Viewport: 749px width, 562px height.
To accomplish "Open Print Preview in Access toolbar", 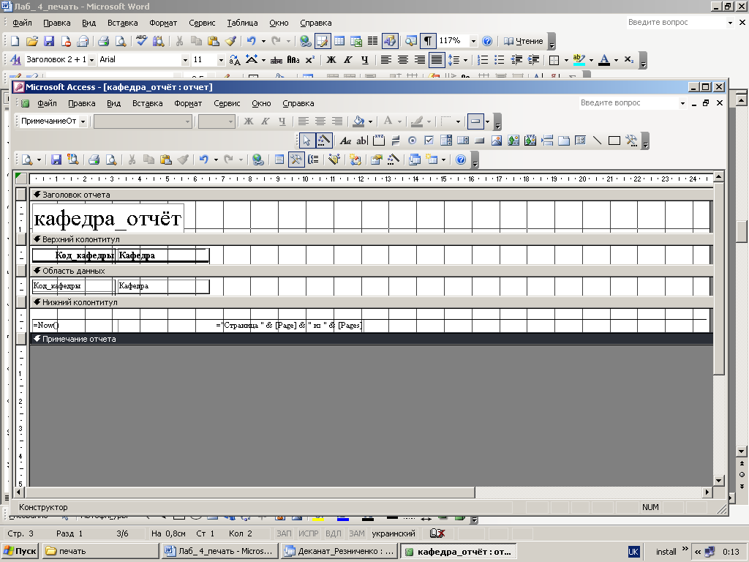I will click(111, 160).
